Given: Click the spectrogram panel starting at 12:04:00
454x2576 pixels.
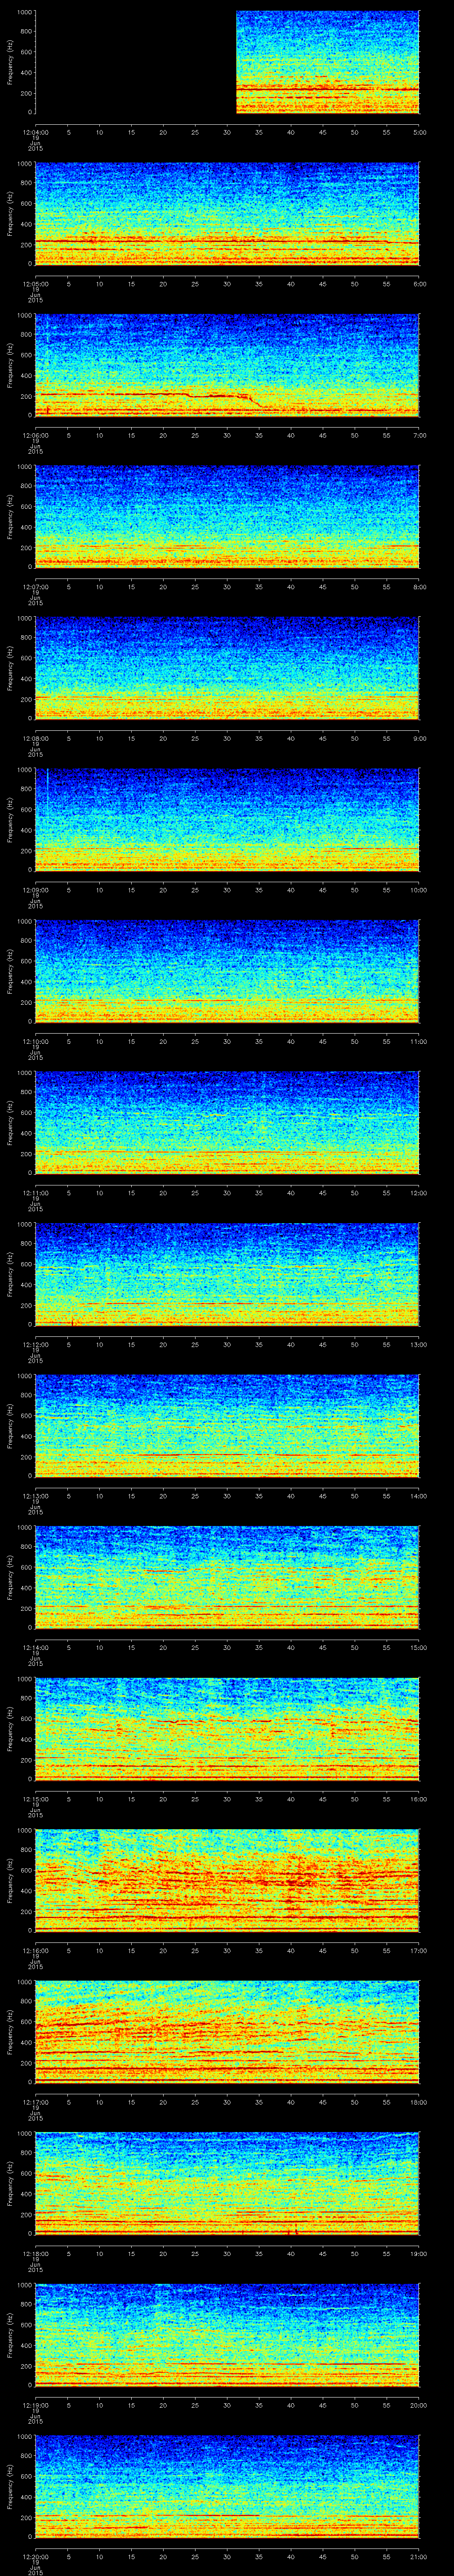Looking at the screenshot, I should [x=227, y=62].
